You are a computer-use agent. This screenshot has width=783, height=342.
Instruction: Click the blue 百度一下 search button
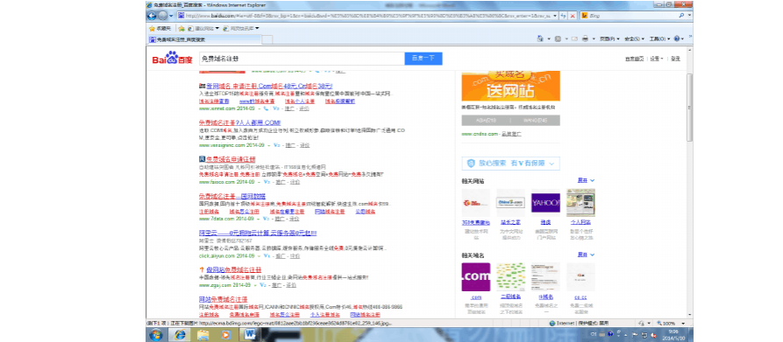pos(424,59)
